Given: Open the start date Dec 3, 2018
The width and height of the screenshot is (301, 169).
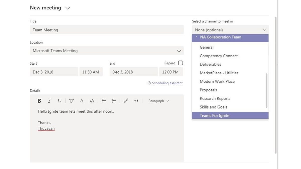Looking at the screenshot, I should click(x=54, y=72).
